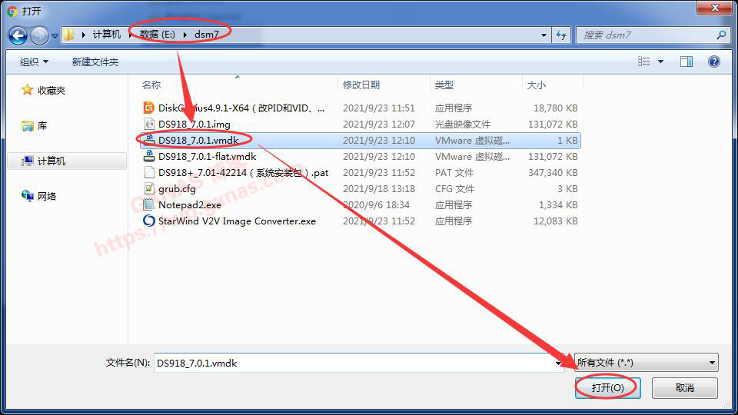Click the 取消 button
The height and width of the screenshot is (415, 738).
click(x=684, y=387)
